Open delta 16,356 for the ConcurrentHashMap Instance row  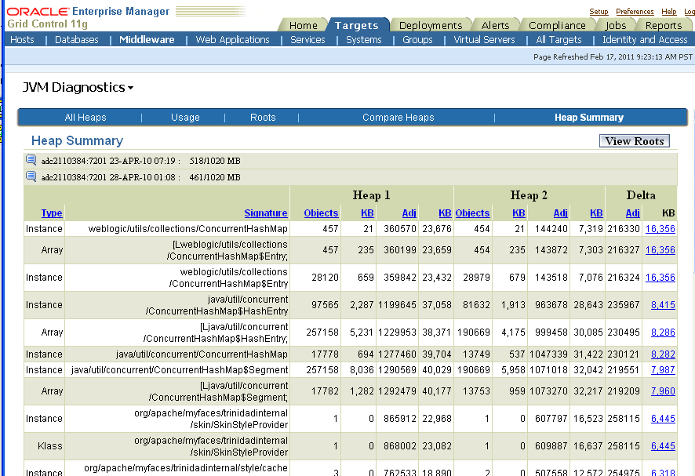(660, 229)
